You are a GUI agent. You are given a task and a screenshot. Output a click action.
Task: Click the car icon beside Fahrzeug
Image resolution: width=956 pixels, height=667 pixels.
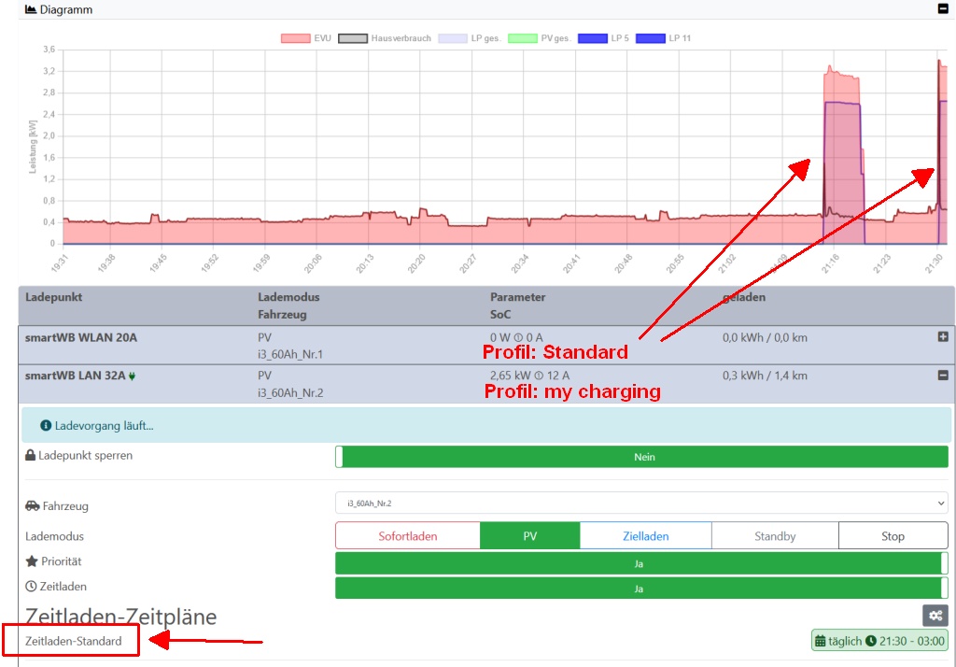(33, 506)
